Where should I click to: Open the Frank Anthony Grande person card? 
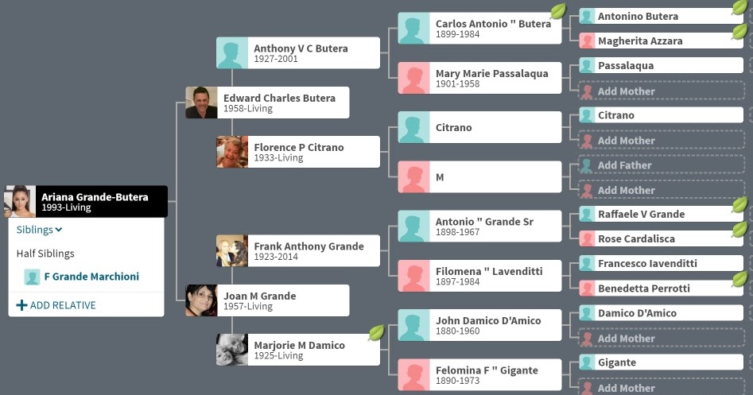(x=297, y=251)
